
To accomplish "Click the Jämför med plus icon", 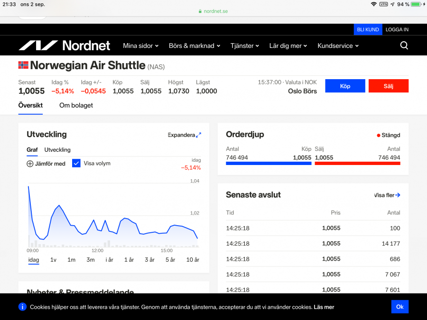I will coord(30,164).
